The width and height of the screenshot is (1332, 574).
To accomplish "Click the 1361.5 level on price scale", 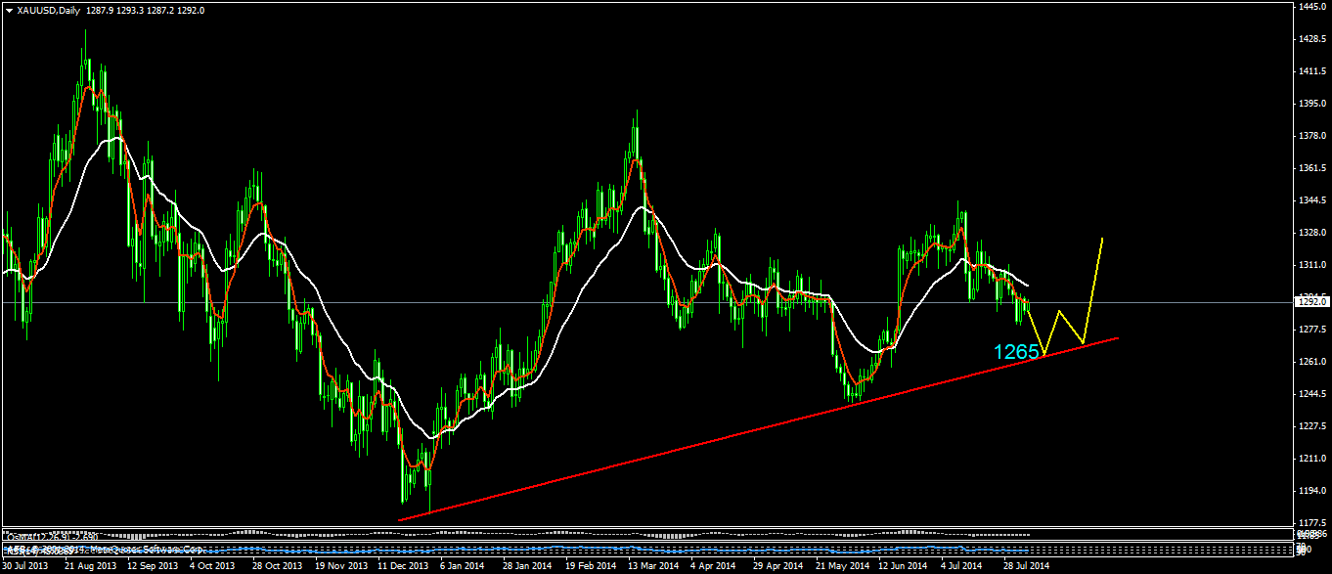I will pyautogui.click(x=1311, y=168).
